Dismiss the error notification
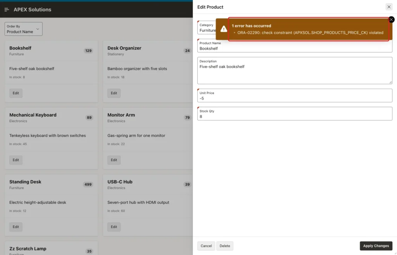 click(392, 19)
